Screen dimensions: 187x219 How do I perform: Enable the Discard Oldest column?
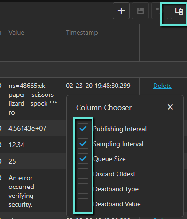pos(83,173)
